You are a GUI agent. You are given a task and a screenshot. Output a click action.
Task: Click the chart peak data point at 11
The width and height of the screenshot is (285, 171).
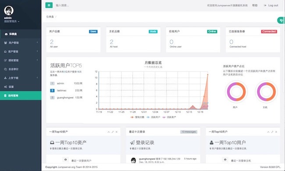pos(207,75)
